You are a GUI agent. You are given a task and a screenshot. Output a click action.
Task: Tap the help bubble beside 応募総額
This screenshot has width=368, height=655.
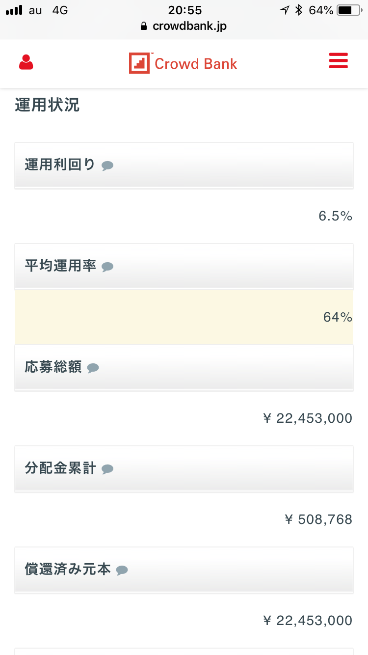93,368
